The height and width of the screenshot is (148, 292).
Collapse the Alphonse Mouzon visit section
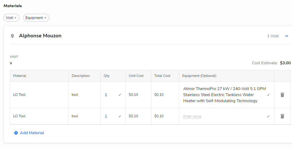[287, 36]
